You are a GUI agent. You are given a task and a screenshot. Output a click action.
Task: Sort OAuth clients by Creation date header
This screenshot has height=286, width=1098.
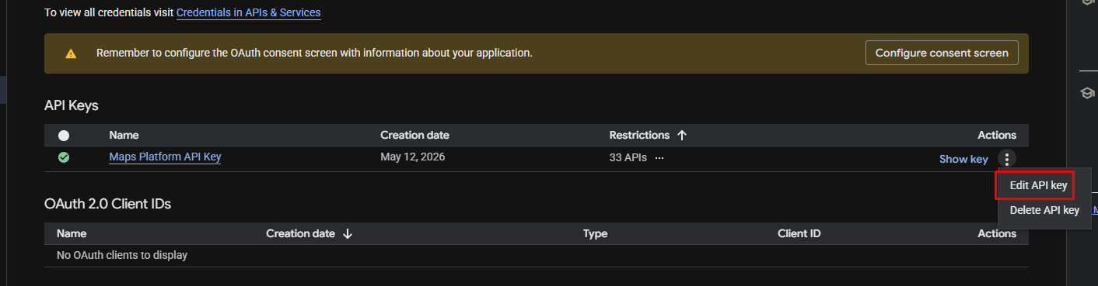[300, 233]
